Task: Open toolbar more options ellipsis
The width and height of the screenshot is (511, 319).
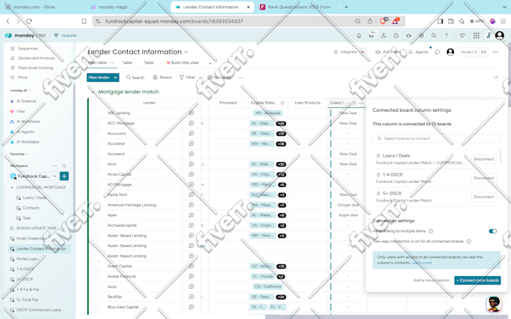Action: tap(240, 77)
